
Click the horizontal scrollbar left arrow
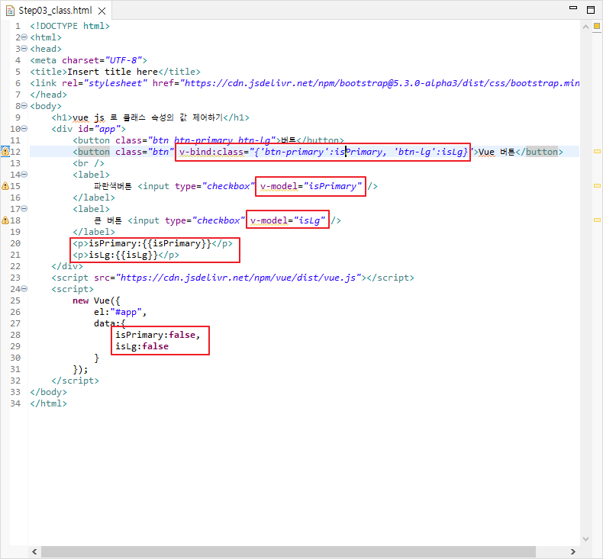34,551
